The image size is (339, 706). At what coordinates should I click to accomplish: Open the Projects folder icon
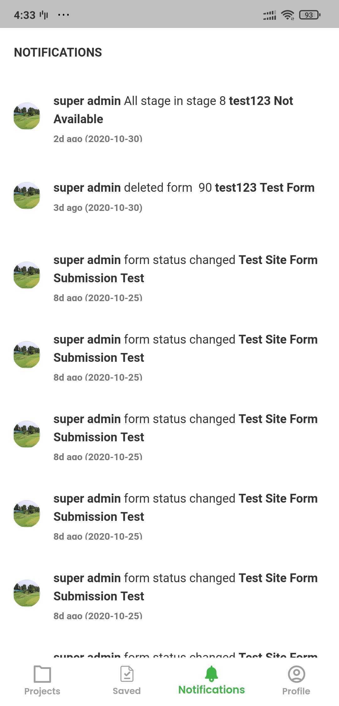[42, 674]
